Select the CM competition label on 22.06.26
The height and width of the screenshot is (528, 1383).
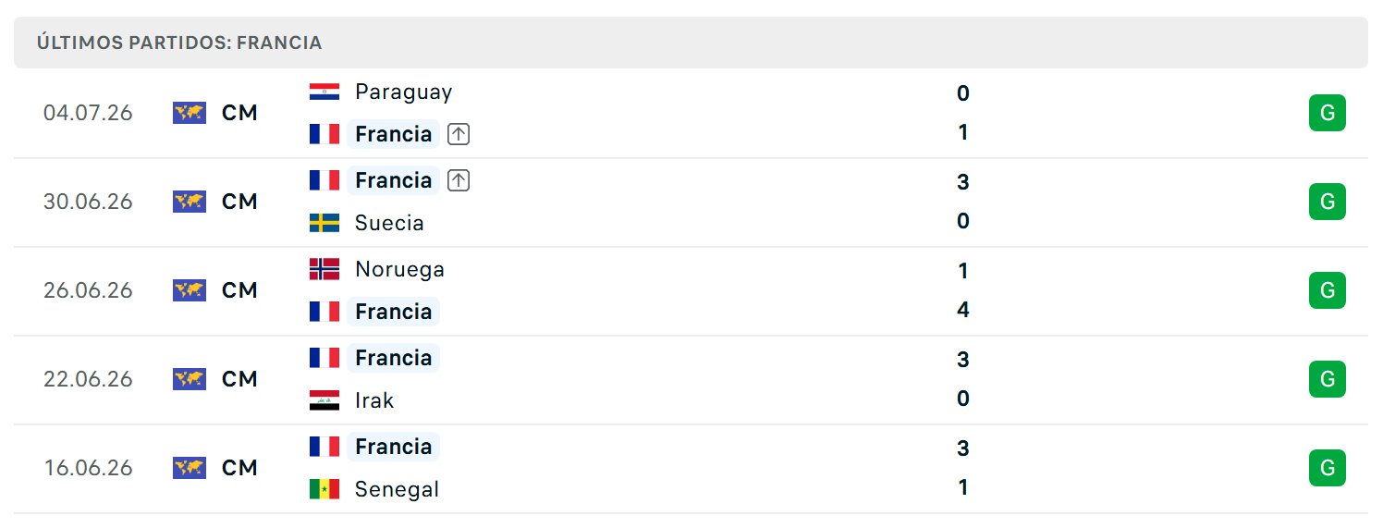[239, 379]
